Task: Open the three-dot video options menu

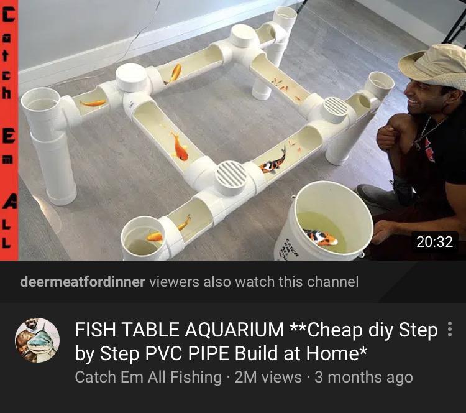Action: pos(449,329)
